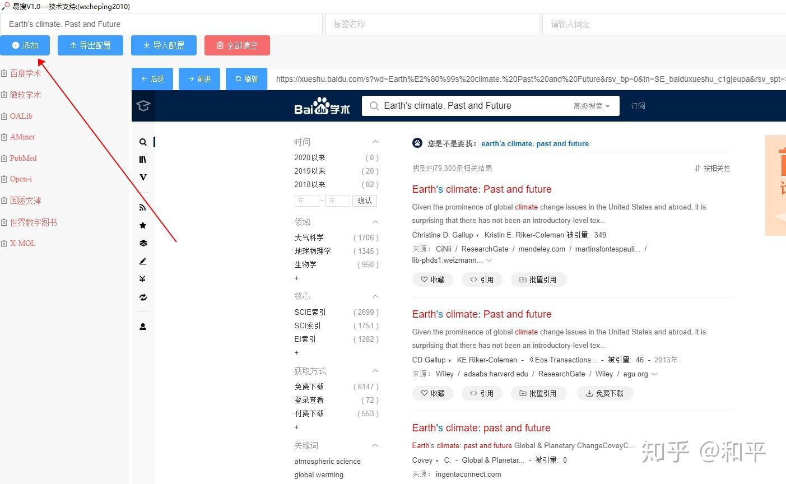Collapse the 时间 filter section

click(375, 142)
